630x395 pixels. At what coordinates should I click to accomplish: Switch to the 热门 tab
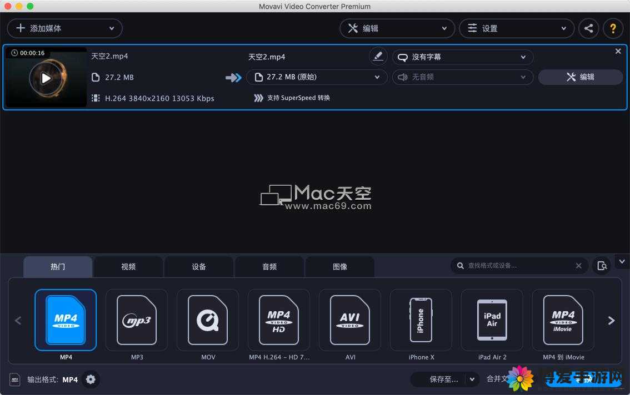[58, 266]
